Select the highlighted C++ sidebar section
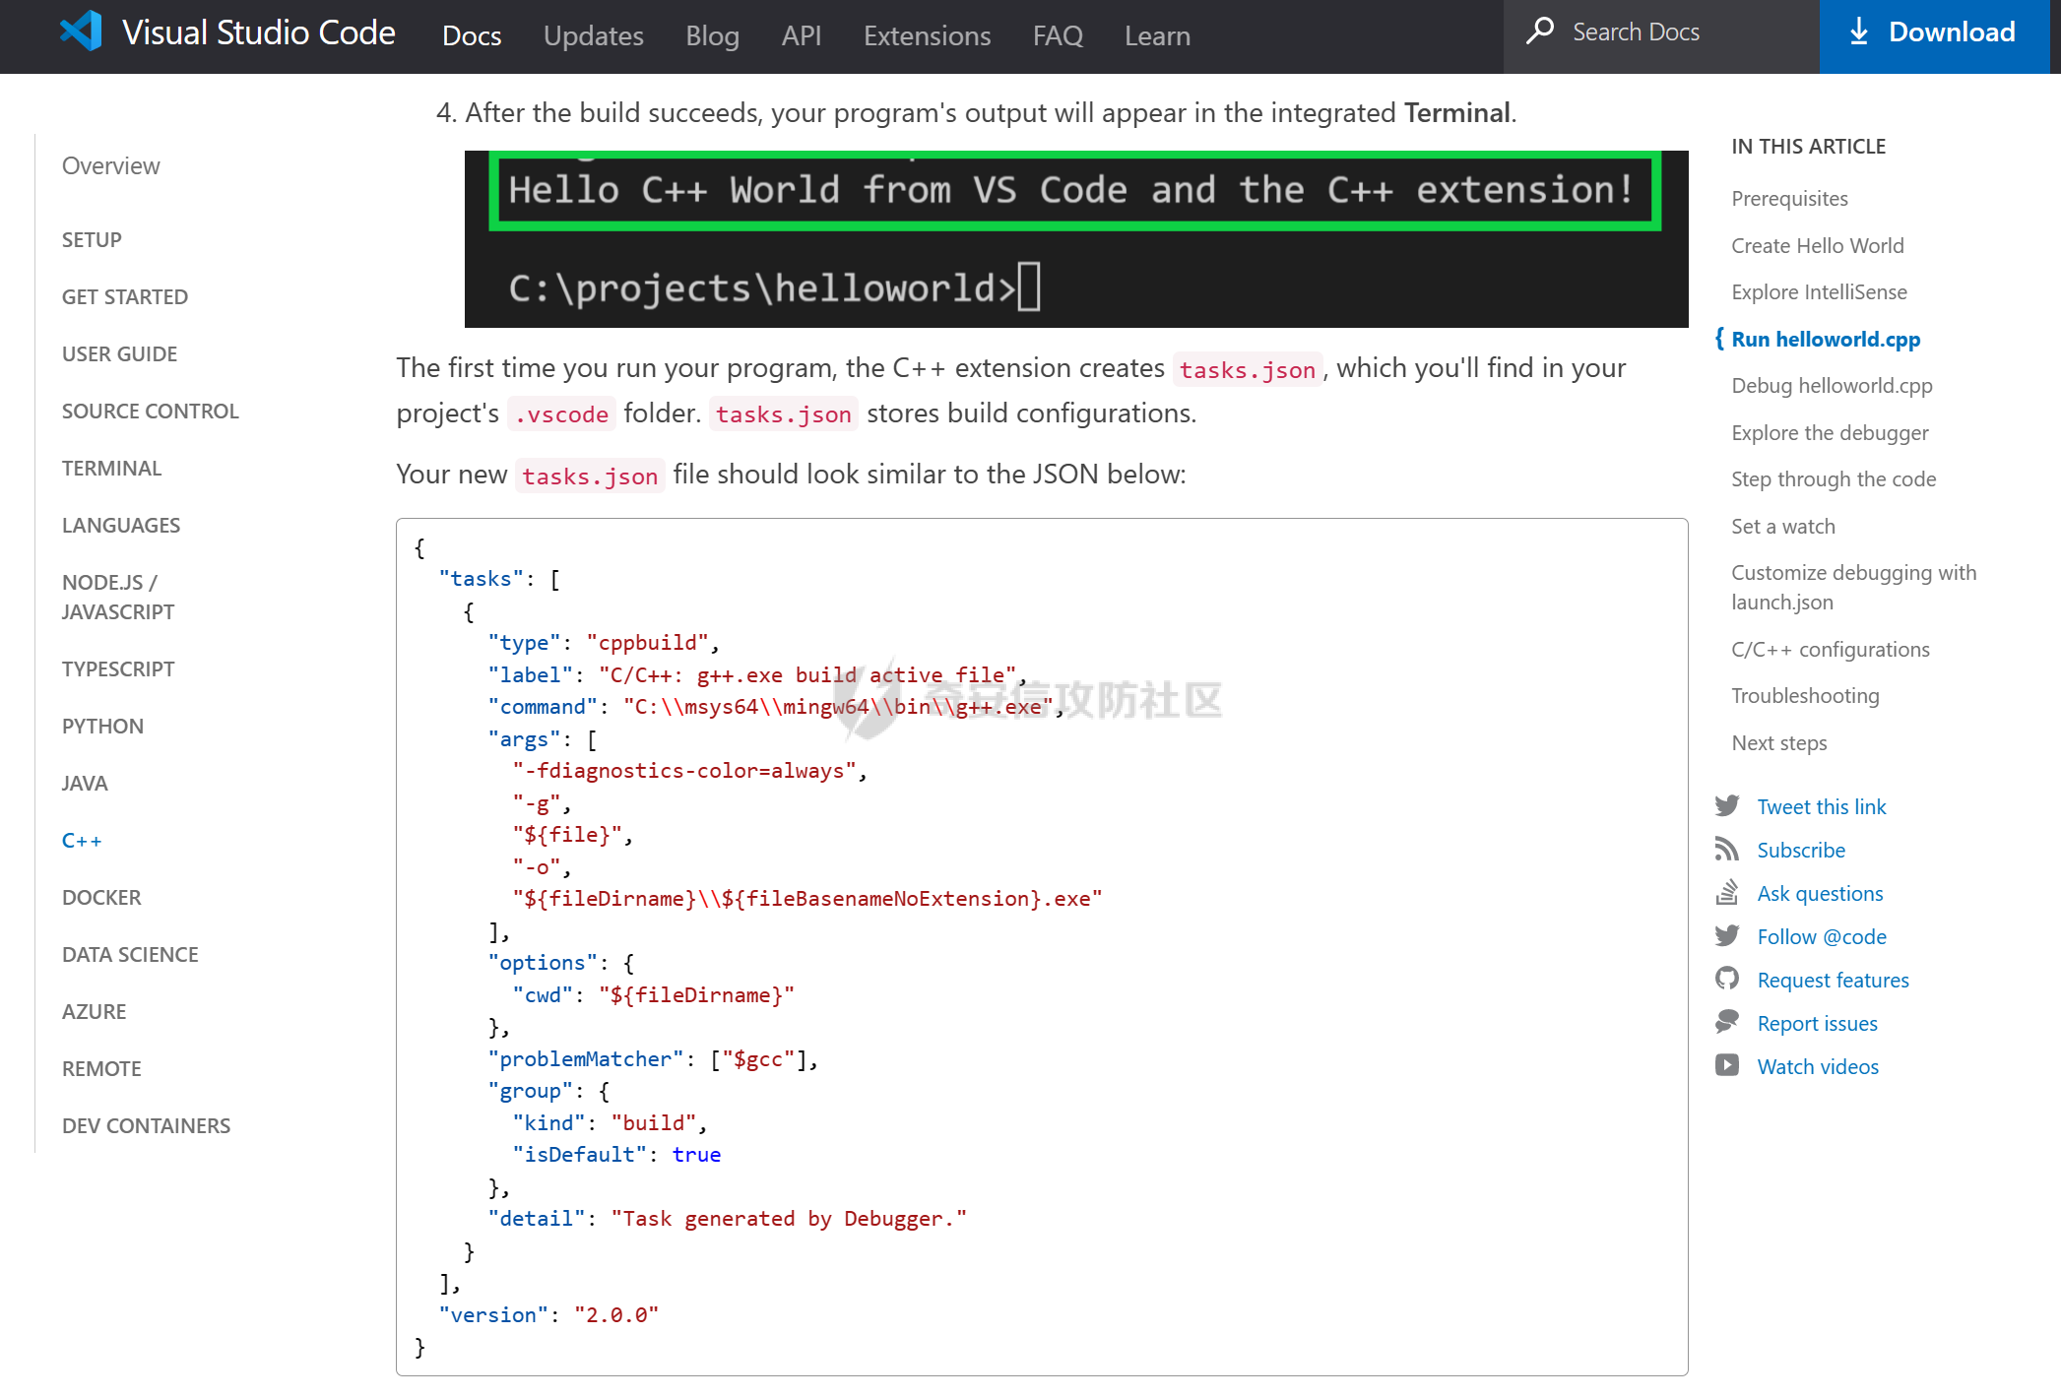This screenshot has width=2061, height=1398. [x=82, y=841]
